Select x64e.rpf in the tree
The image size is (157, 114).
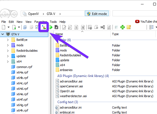point(22,94)
